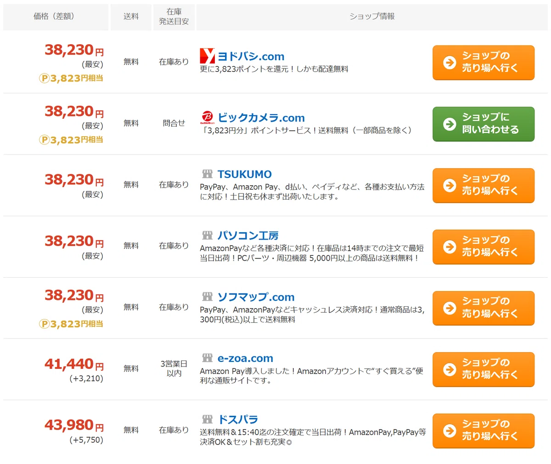Click the 38,230円 price in ビックカメラ row
The height and width of the screenshot is (464, 551).
click(x=74, y=111)
